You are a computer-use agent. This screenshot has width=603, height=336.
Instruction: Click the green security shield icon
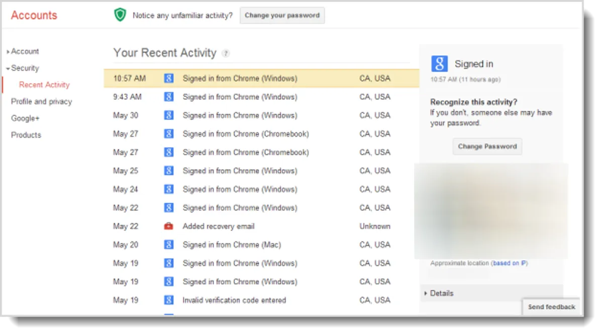[x=119, y=15]
